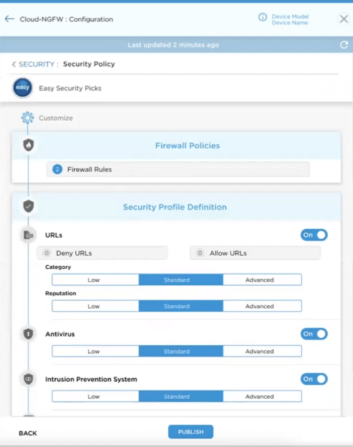The image size is (353, 447).
Task: Click the Antivirus shield icon
Action: coord(28,334)
